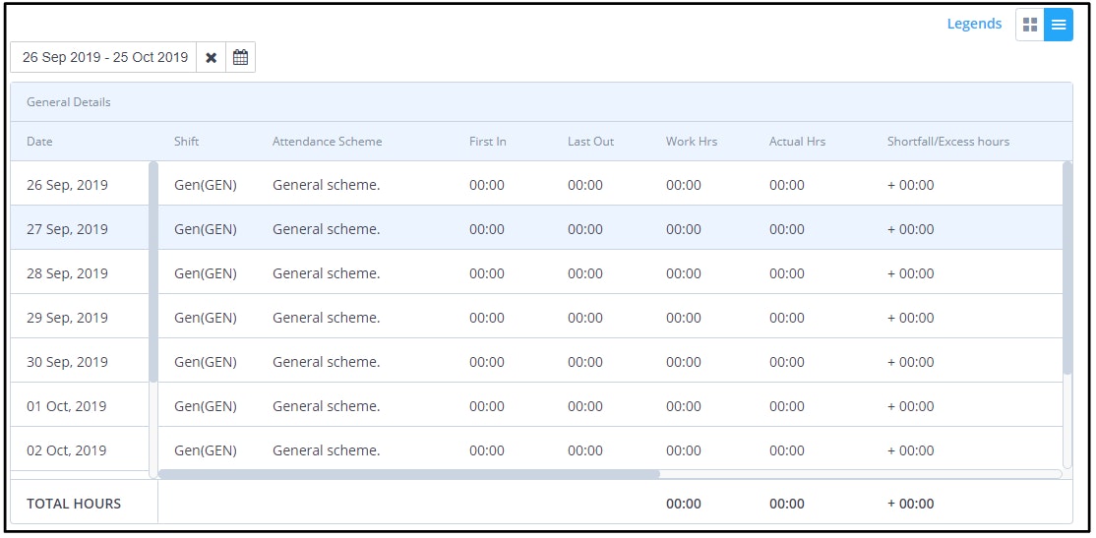Clear the date range with X icon
Image resolution: width=1096 pixels, height=538 pixels.
212,57
